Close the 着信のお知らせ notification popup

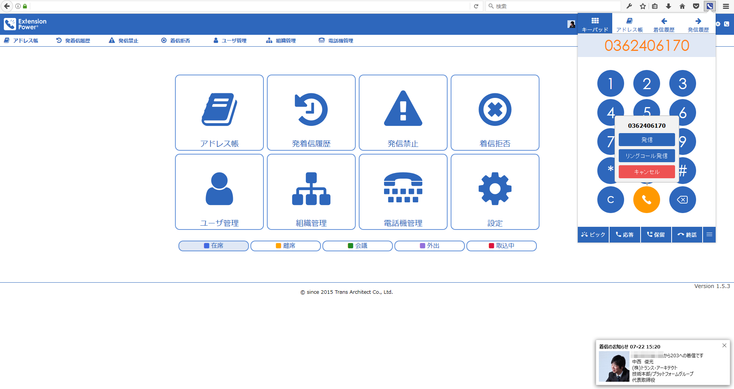[x=724, y=345]
